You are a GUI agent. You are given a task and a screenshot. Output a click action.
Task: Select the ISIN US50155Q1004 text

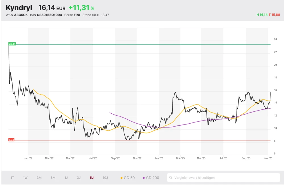coord(49,15)
